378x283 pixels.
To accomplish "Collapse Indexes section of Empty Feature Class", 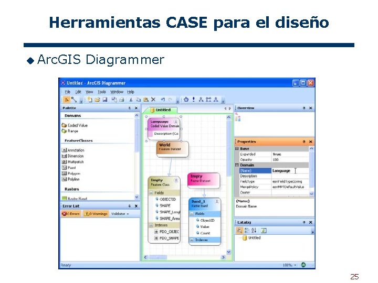I will tap(151, 225).
